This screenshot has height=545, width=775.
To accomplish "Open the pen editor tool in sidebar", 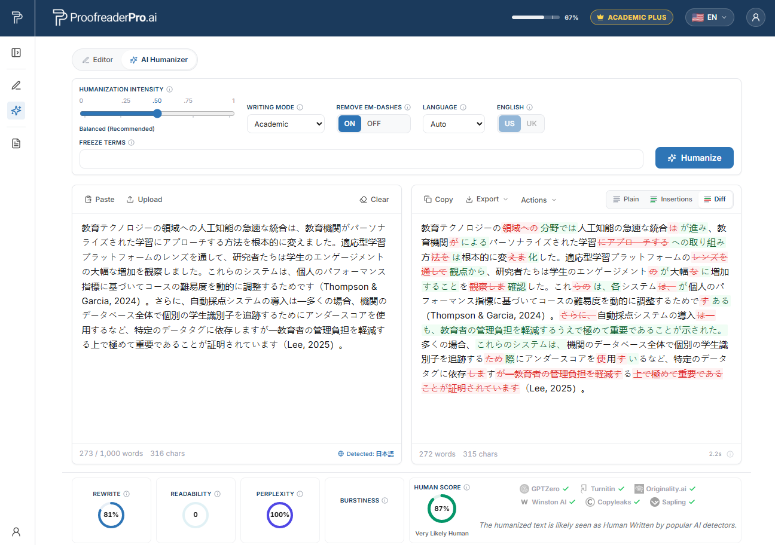I will 16,85.
